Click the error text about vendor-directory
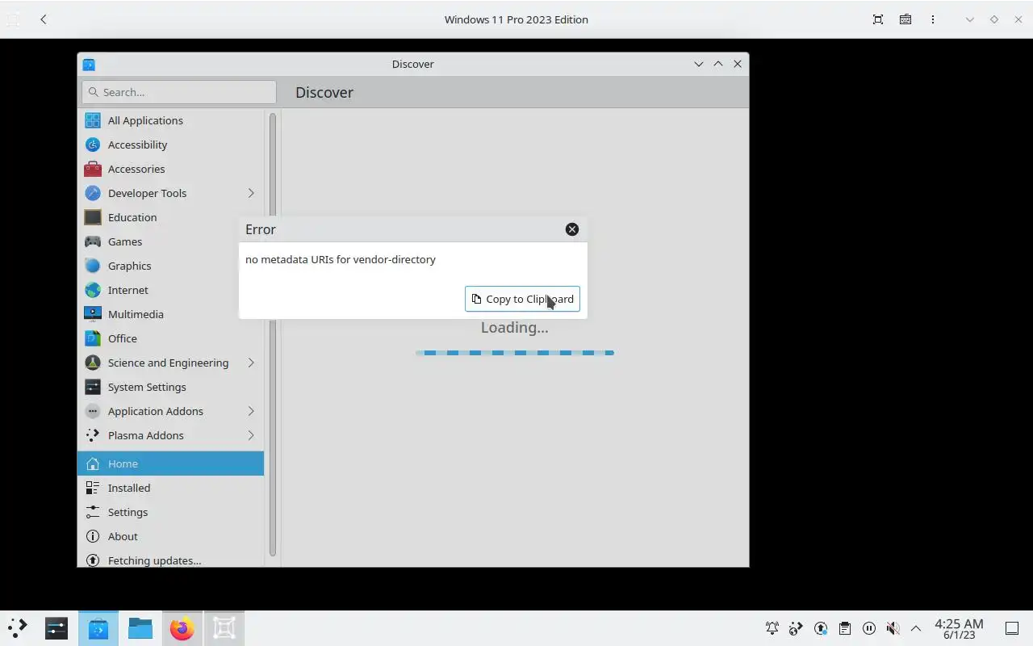 pyautogui.click(x=341, y=259)
